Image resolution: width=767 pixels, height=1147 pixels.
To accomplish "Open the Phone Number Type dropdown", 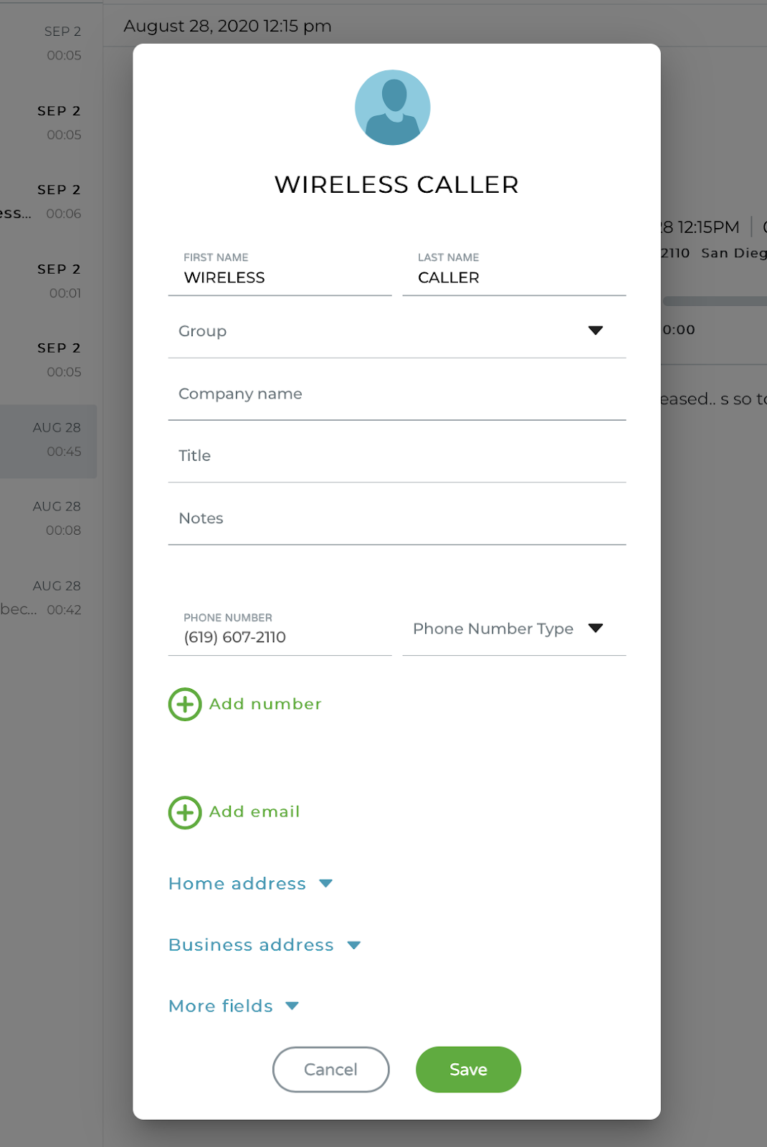I will coord(514,629).
